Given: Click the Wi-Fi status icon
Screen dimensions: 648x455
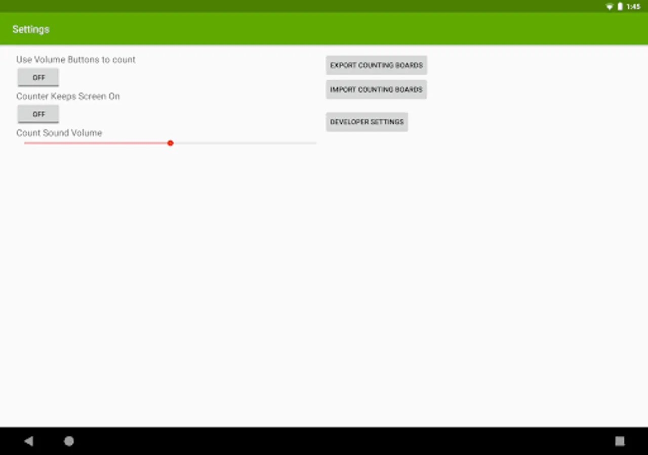Looking at the screenshot, I should pyautogui.click(x=610, y=7).
